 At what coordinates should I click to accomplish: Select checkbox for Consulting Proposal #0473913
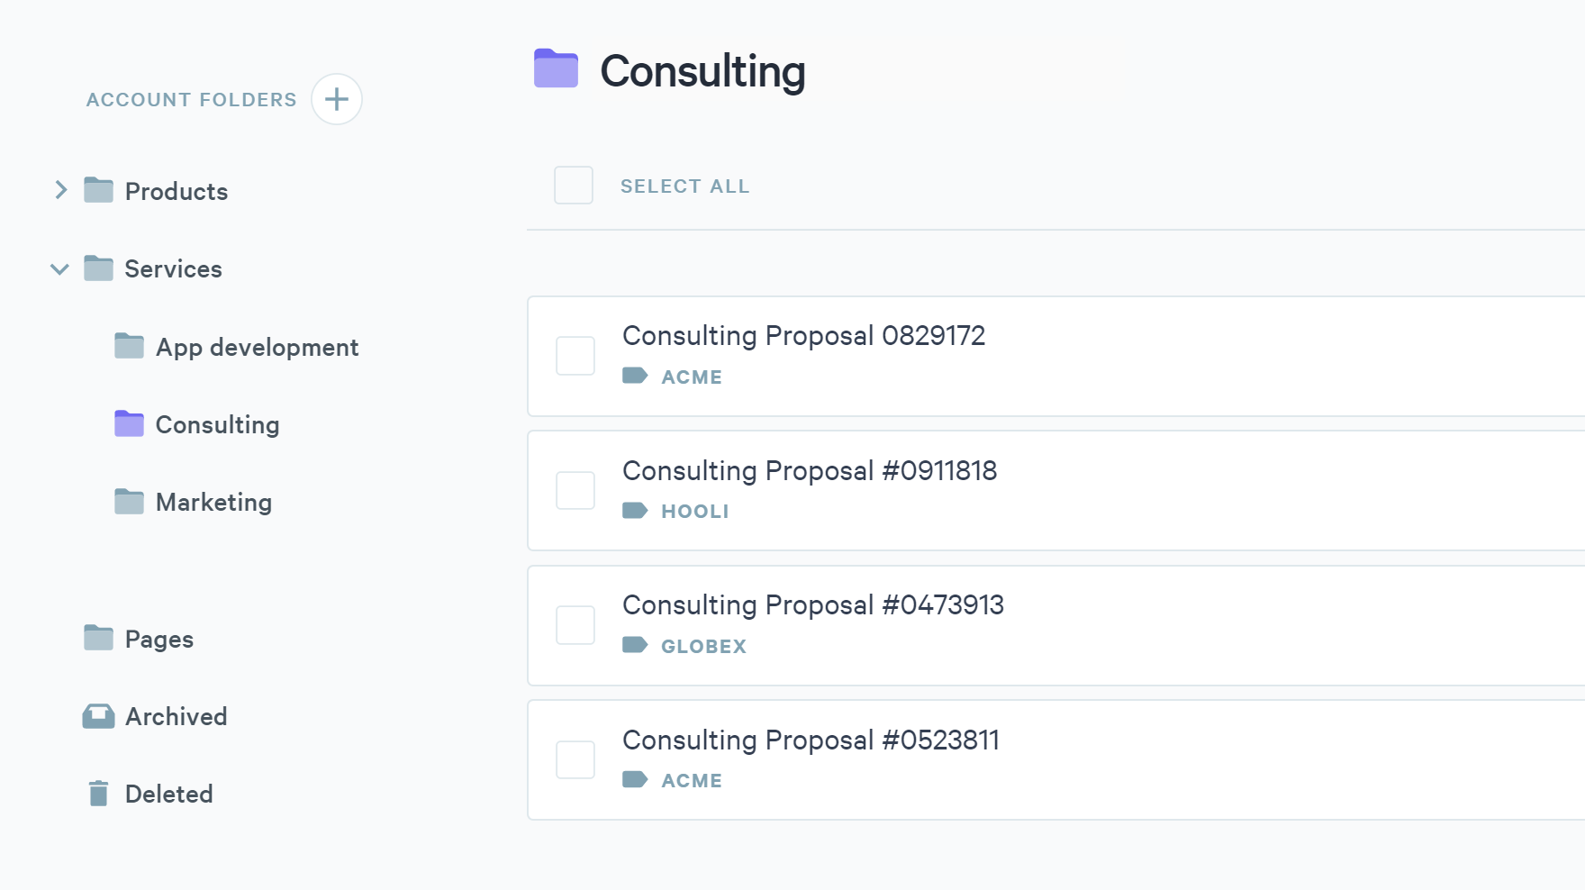575,625
